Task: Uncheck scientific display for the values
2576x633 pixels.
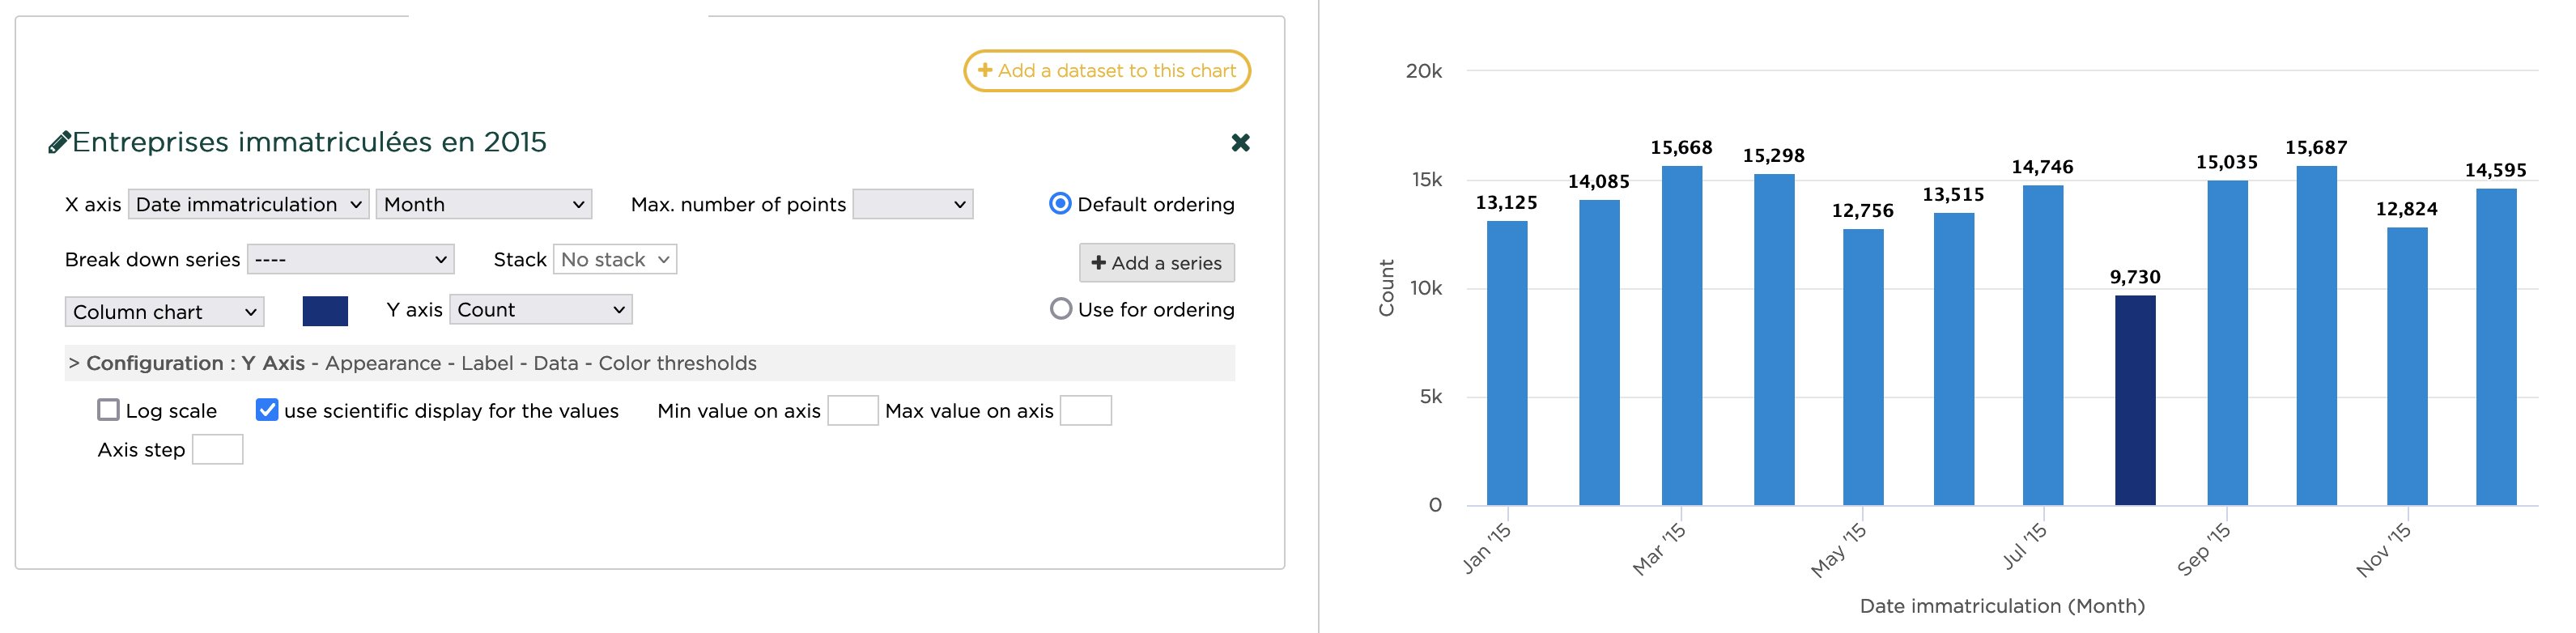Action: click(267, 410)
